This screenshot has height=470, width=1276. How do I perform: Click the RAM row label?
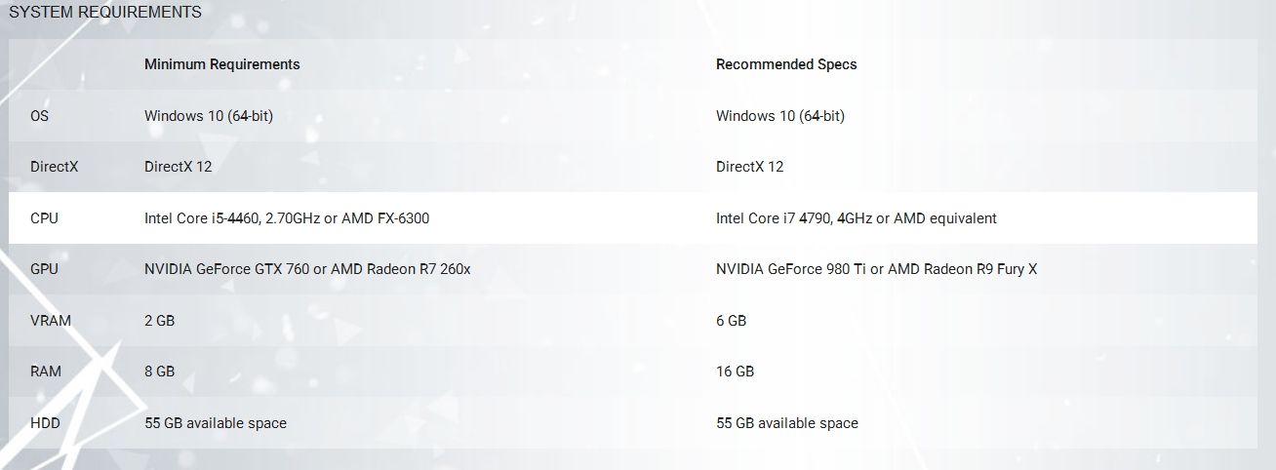(45, 372)
